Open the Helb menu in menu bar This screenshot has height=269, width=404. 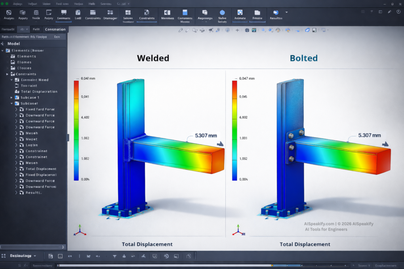click(92, 4)
